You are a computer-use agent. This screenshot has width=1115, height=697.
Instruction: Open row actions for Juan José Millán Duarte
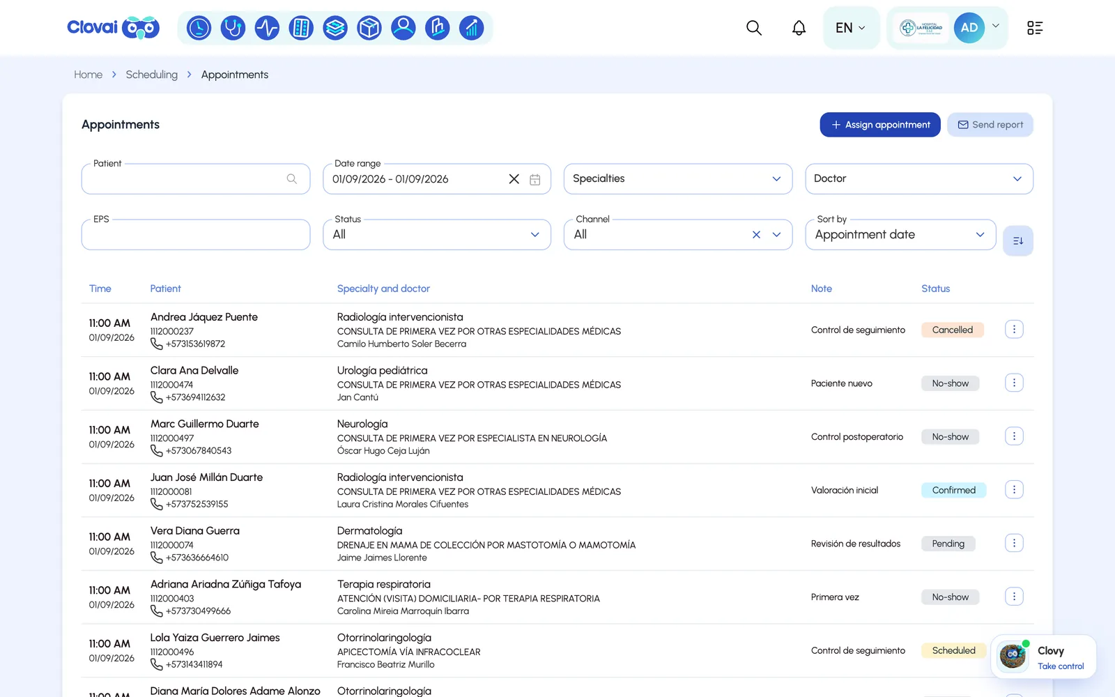1014,490
